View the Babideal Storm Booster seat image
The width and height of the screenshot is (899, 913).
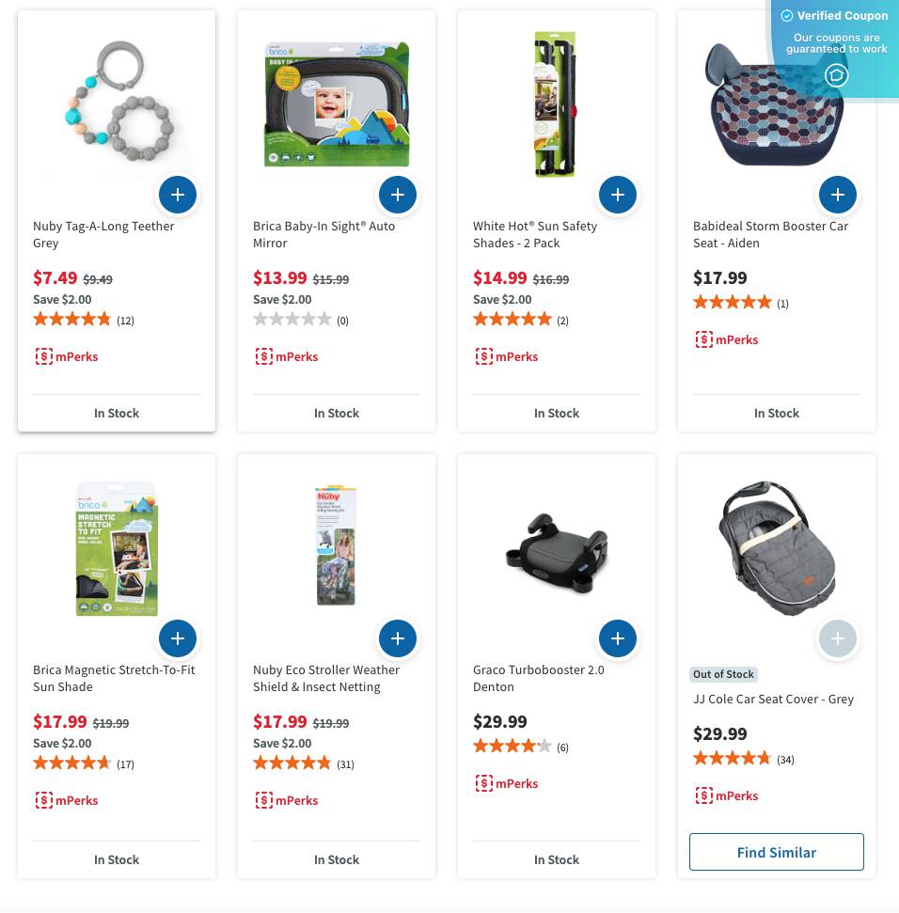coord(775,103)
